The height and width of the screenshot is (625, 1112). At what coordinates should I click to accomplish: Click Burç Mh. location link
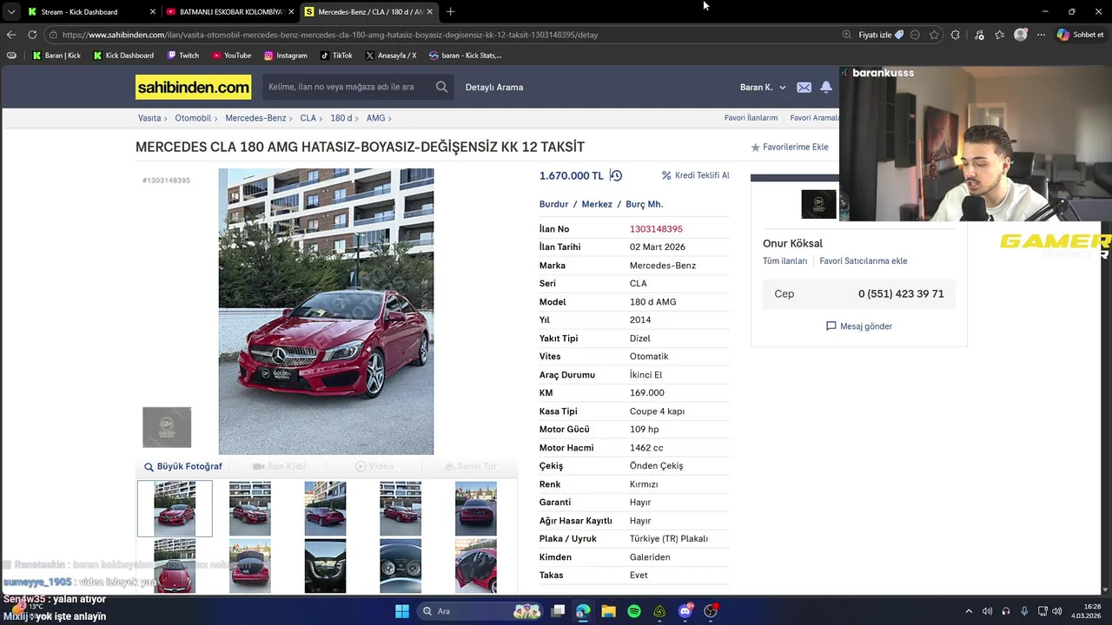pyautogui.click(x=645, y=204)
